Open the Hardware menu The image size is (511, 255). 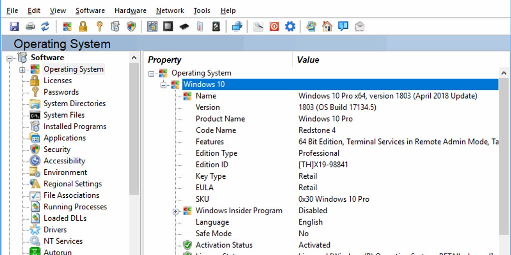130,10
